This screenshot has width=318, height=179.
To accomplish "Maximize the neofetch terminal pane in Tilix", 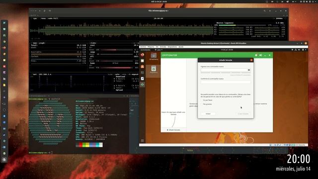I will click(124, 96).
